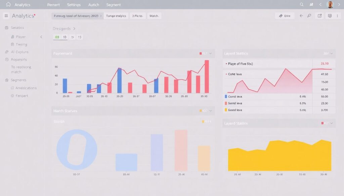Select the green 03 page toggle
Viewport: 344px width, 196px height.
point(57,37)
